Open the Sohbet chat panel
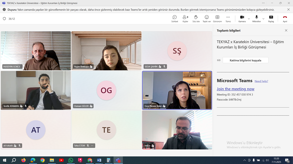 [175, 18]
